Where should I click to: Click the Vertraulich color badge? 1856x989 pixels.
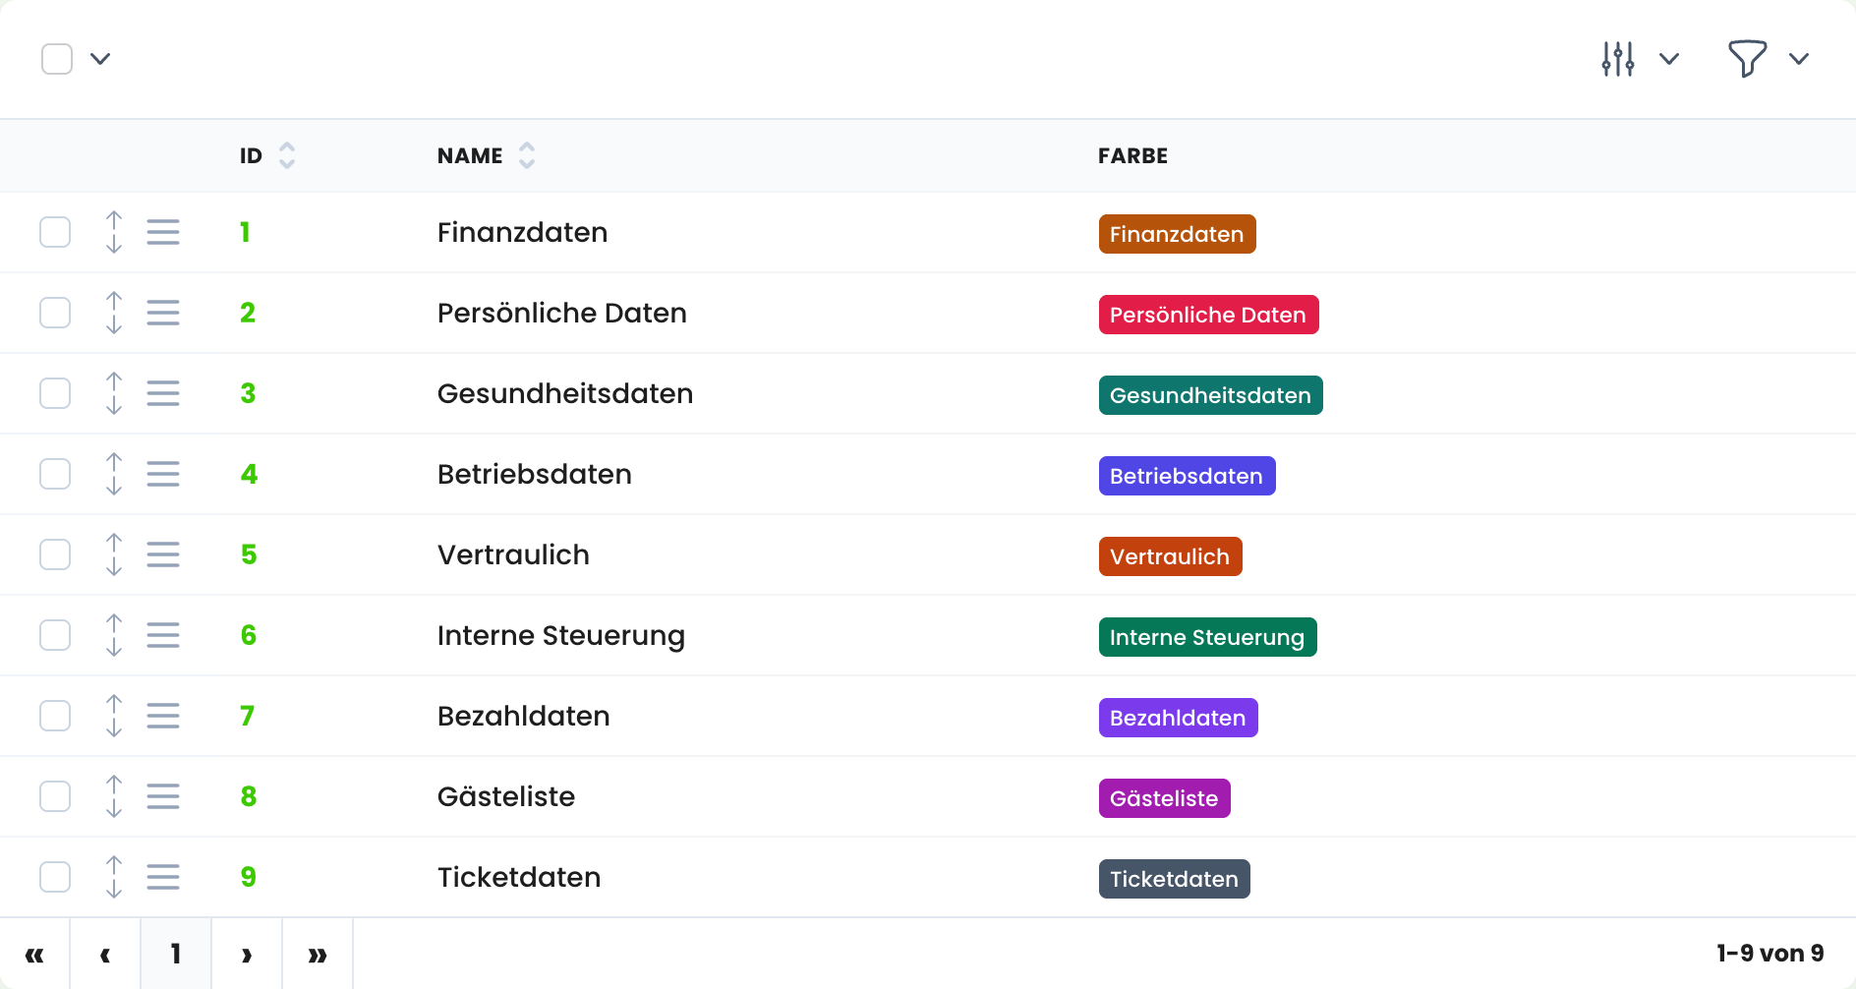(x=1170, y=556)
